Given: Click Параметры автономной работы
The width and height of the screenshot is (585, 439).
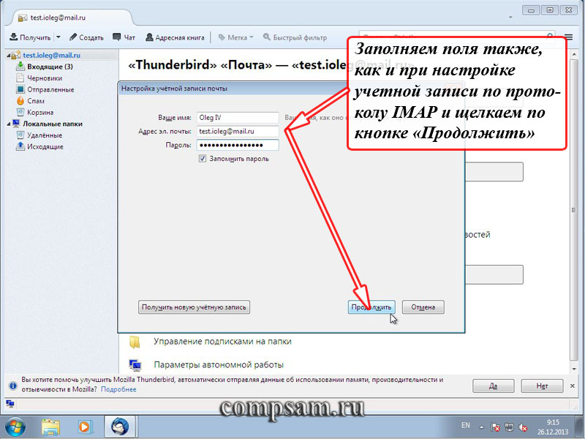Looking at the screenshot, I should coord(219,364).
